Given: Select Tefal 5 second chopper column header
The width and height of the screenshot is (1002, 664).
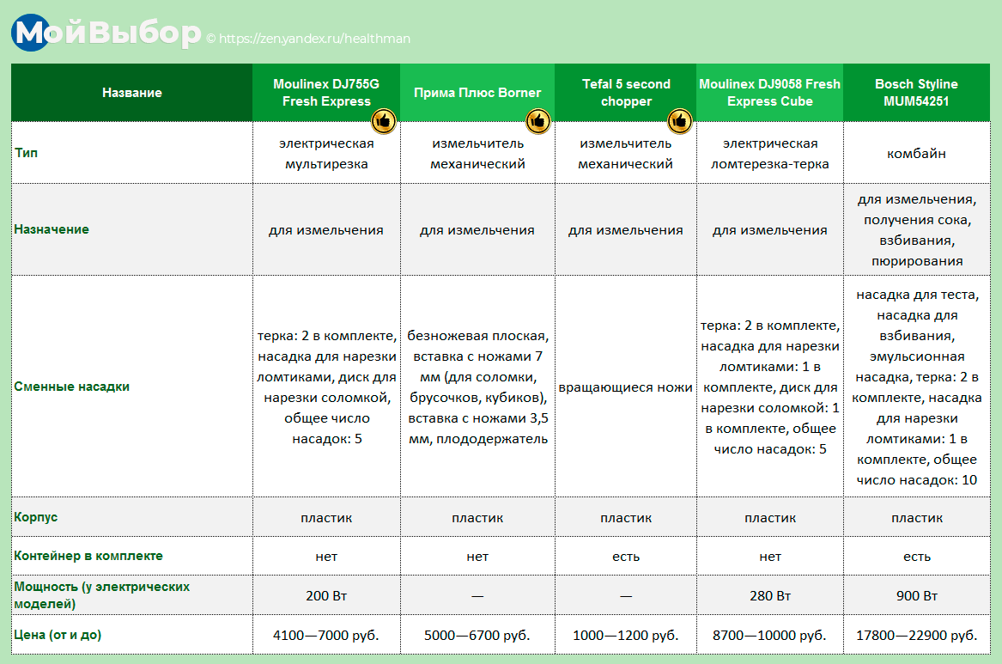Looking at the screenshot, I should (626, 93).
